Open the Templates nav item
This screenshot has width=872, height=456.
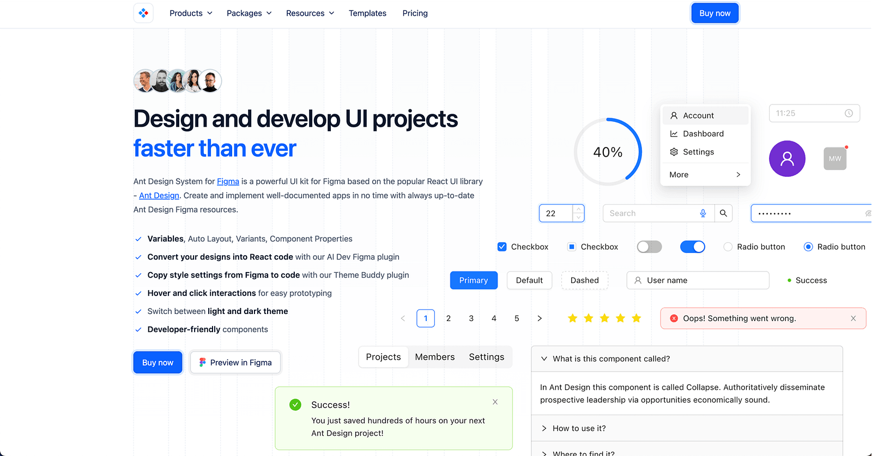tap(367, 13)
